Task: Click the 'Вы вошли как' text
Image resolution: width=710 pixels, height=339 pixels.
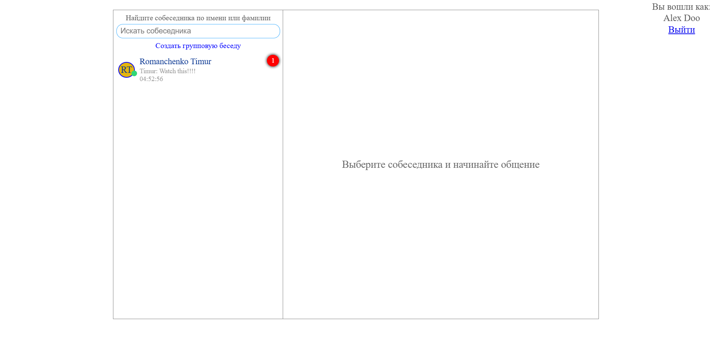Action: [x=681, y=7]
